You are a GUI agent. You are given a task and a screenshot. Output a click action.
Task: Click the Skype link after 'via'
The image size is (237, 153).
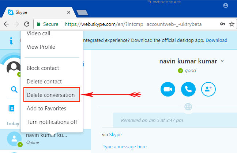coord(115,135)
